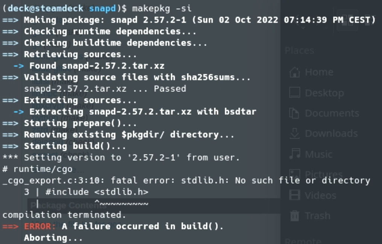
Task: Click the Downloads arrow icon
Action: (295, 133)
